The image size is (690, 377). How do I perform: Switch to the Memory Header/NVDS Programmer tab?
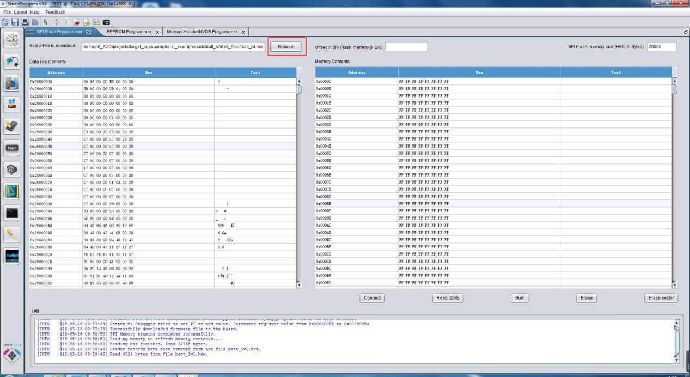tap(203, 32)
